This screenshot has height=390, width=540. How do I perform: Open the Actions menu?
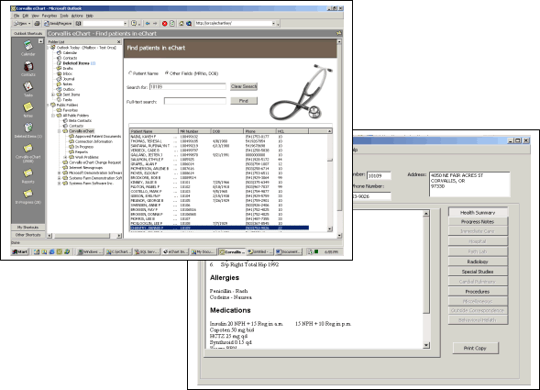tap(77, 16)
